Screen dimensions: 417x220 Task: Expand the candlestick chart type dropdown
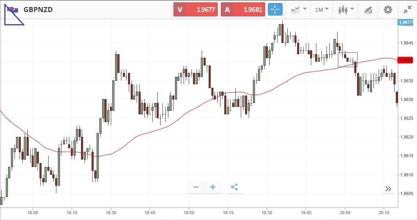click(346, 10)
